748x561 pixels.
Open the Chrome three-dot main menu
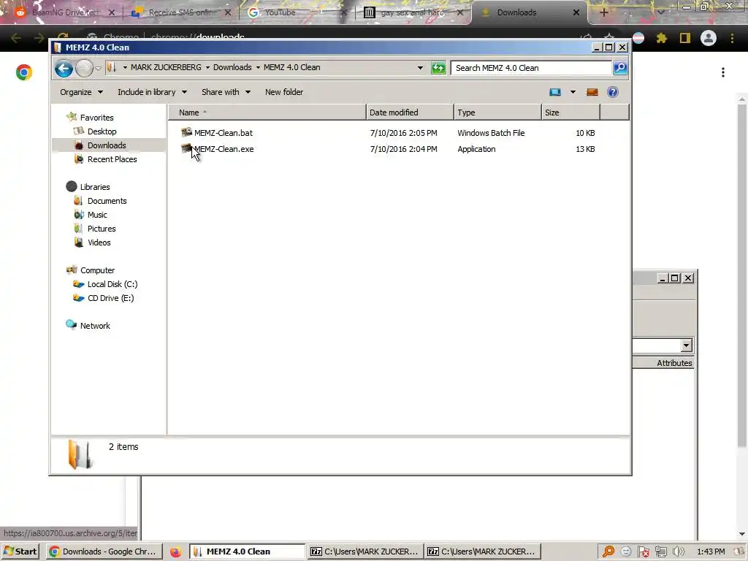(x=732, y=38)
